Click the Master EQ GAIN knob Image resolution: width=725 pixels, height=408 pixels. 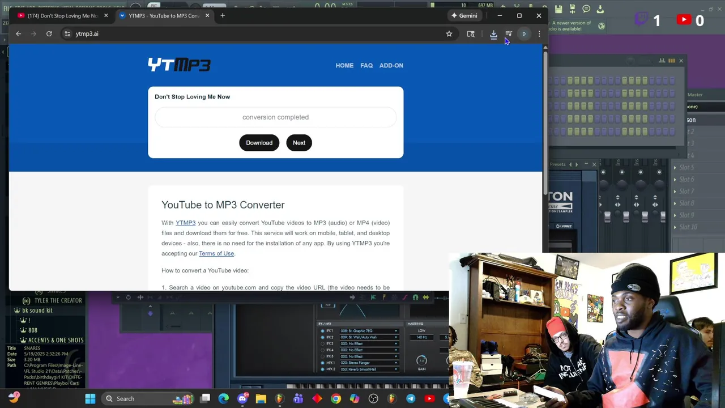pyautogui.click(x=421, y=360)
